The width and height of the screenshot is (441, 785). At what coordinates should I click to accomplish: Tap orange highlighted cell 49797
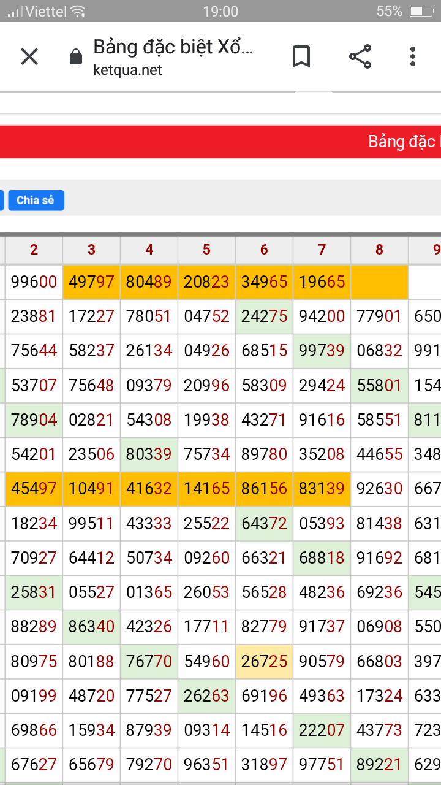92,282
